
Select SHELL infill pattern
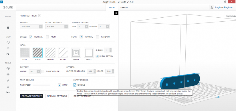point(89,53)
